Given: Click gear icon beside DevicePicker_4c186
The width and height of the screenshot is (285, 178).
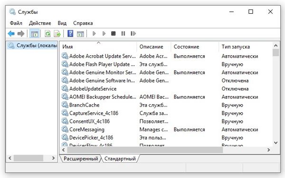Looking at the screenshot, I should [65, 138].
